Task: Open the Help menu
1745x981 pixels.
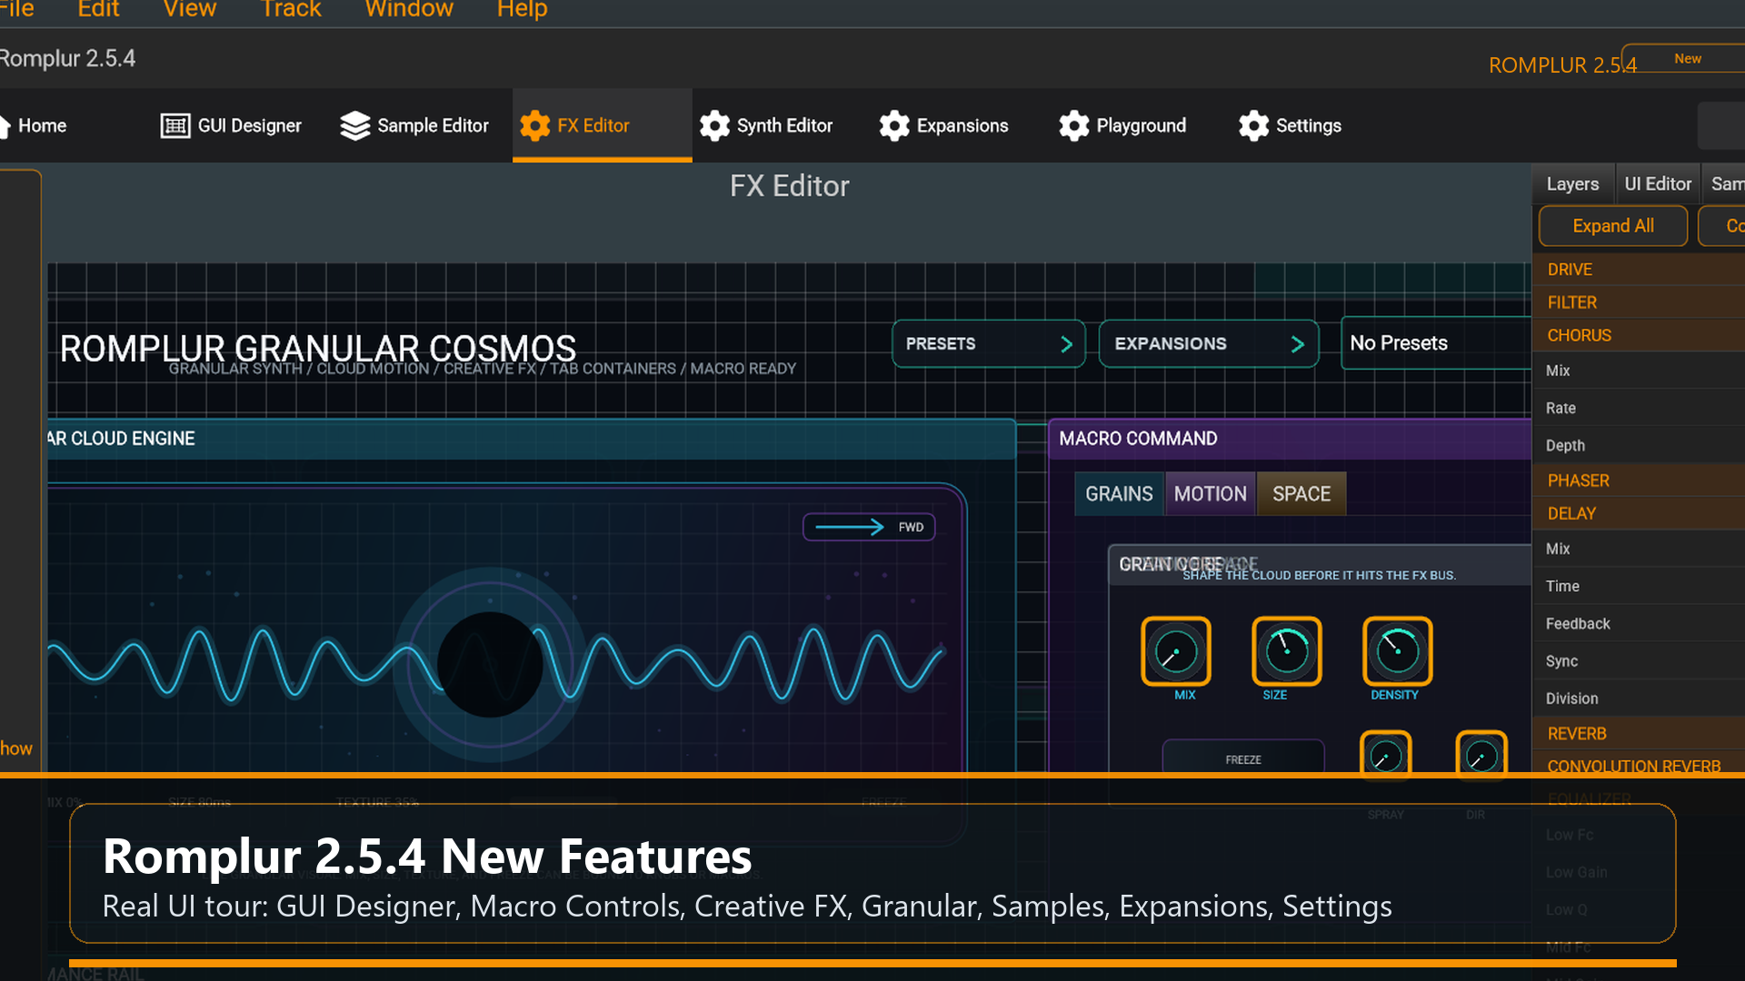Action: pyautogui.click(x=522, y=9)
